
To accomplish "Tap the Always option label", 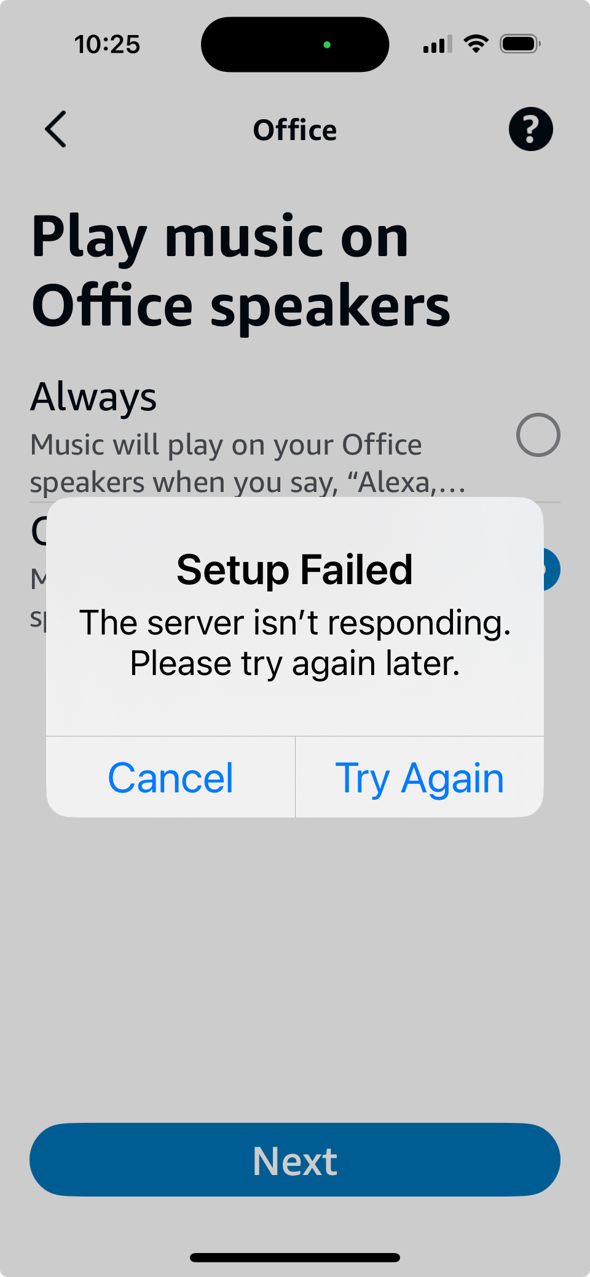I will pos(94,397).
